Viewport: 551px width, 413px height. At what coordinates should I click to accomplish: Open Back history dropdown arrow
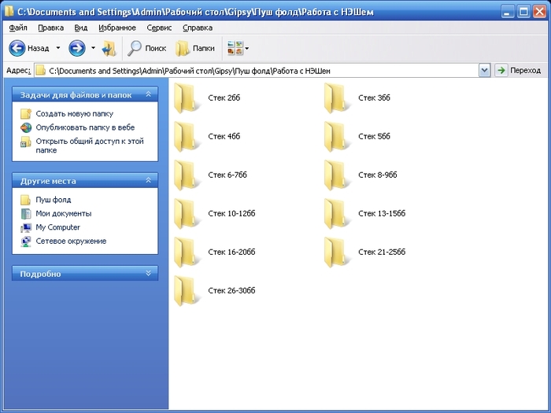click(x=58, y=48)
